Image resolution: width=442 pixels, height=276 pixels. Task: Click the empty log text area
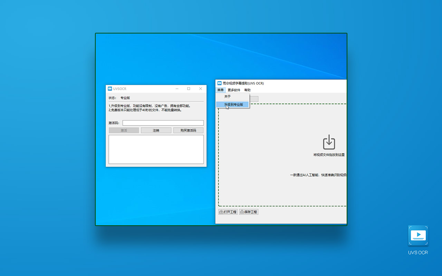coord(156,149)
